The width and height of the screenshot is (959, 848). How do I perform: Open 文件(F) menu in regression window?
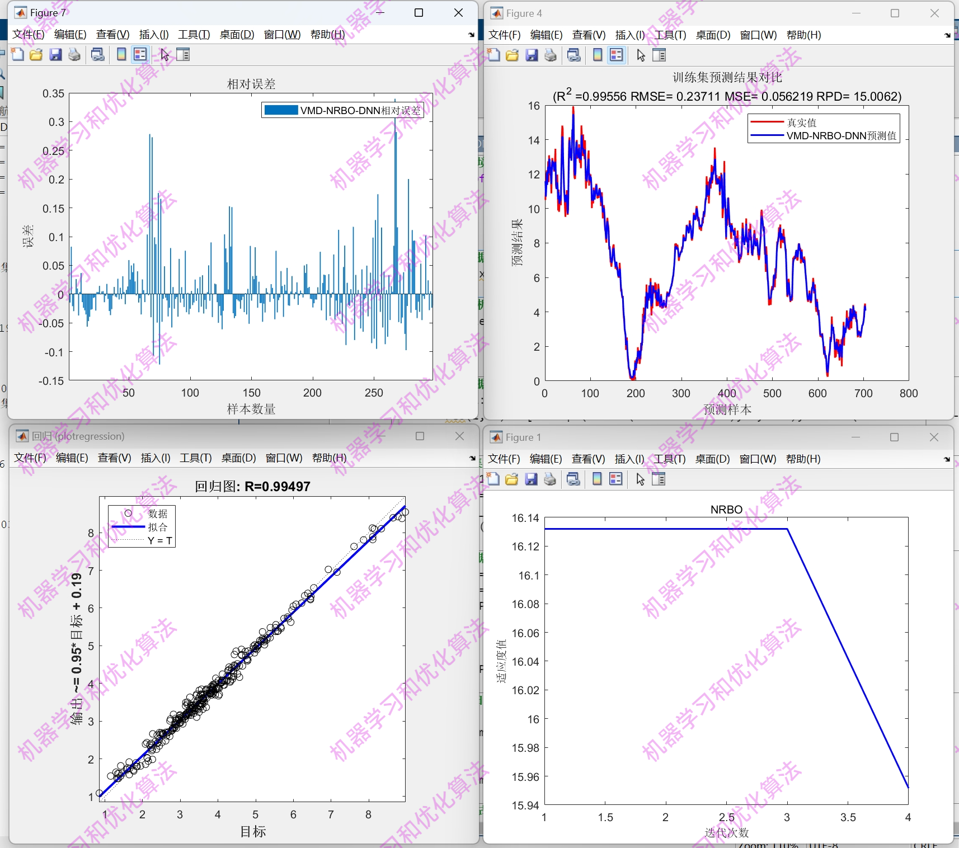click(30, 458)
